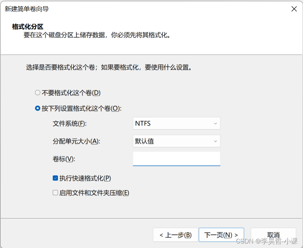This screenshot has height=248, width=303.
Task: Go back to the previous wizard step
Action: pos(175,235)
